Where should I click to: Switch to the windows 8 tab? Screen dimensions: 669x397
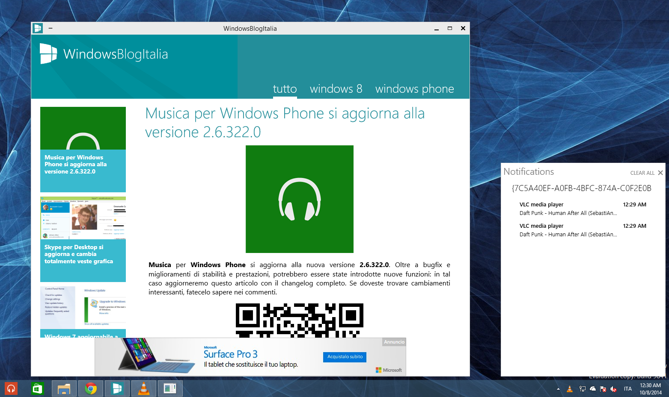click(x=336, y=89)
